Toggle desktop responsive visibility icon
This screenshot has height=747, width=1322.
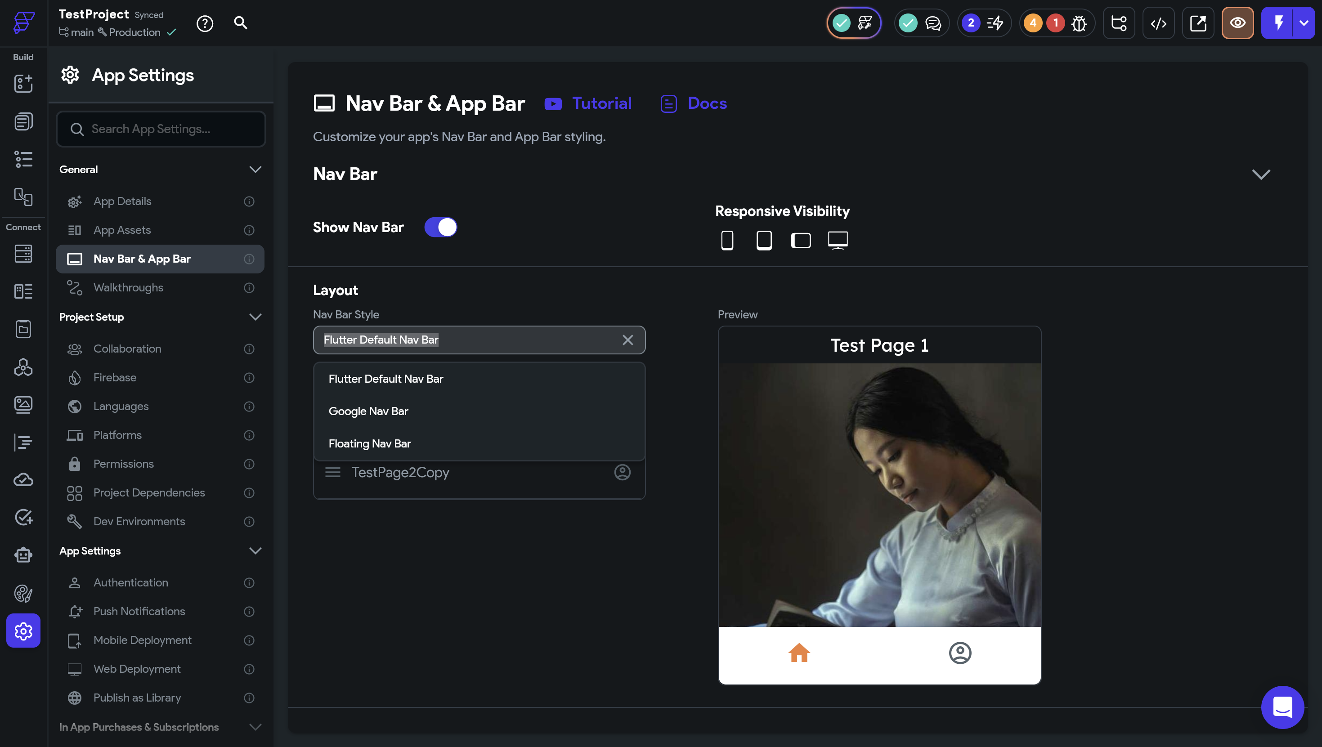838,240
